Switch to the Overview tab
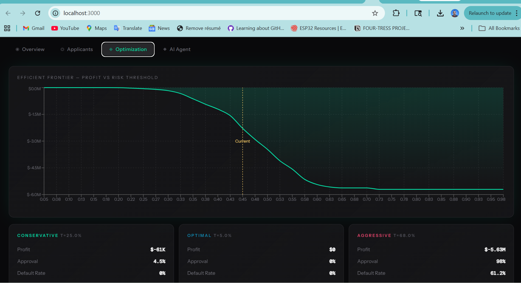The height and width of the screenshot is (283, 521). 30,49
